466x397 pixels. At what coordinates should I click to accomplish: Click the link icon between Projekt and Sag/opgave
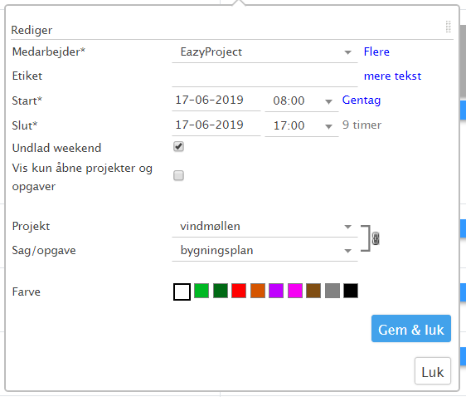tap(376, 238)
